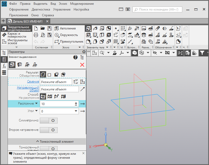Click the direction arrow beside Направляющий объект

click(x=82, y=89)
